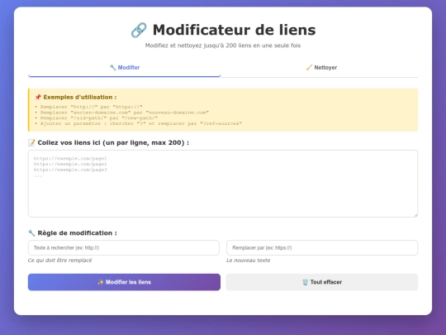Viewport: 446px width, 335px height.
Task: Click the Modificateur de liens heading
Action: 234,30
